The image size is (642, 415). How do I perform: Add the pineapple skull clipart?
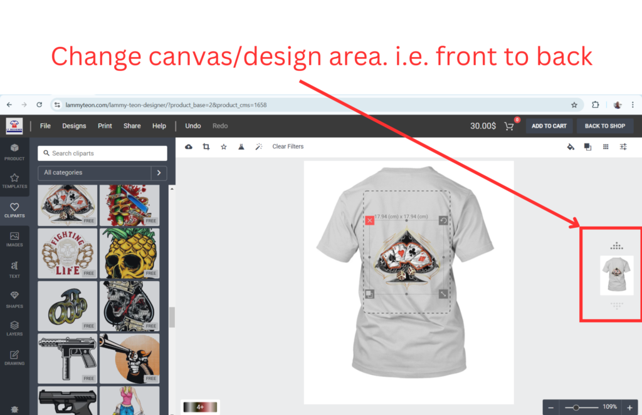click(129, 253)
